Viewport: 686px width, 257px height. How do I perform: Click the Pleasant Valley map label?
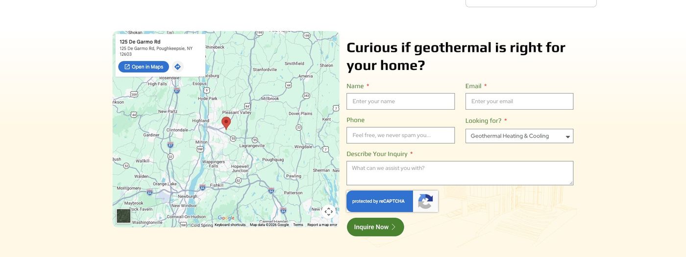pos(237,113)
